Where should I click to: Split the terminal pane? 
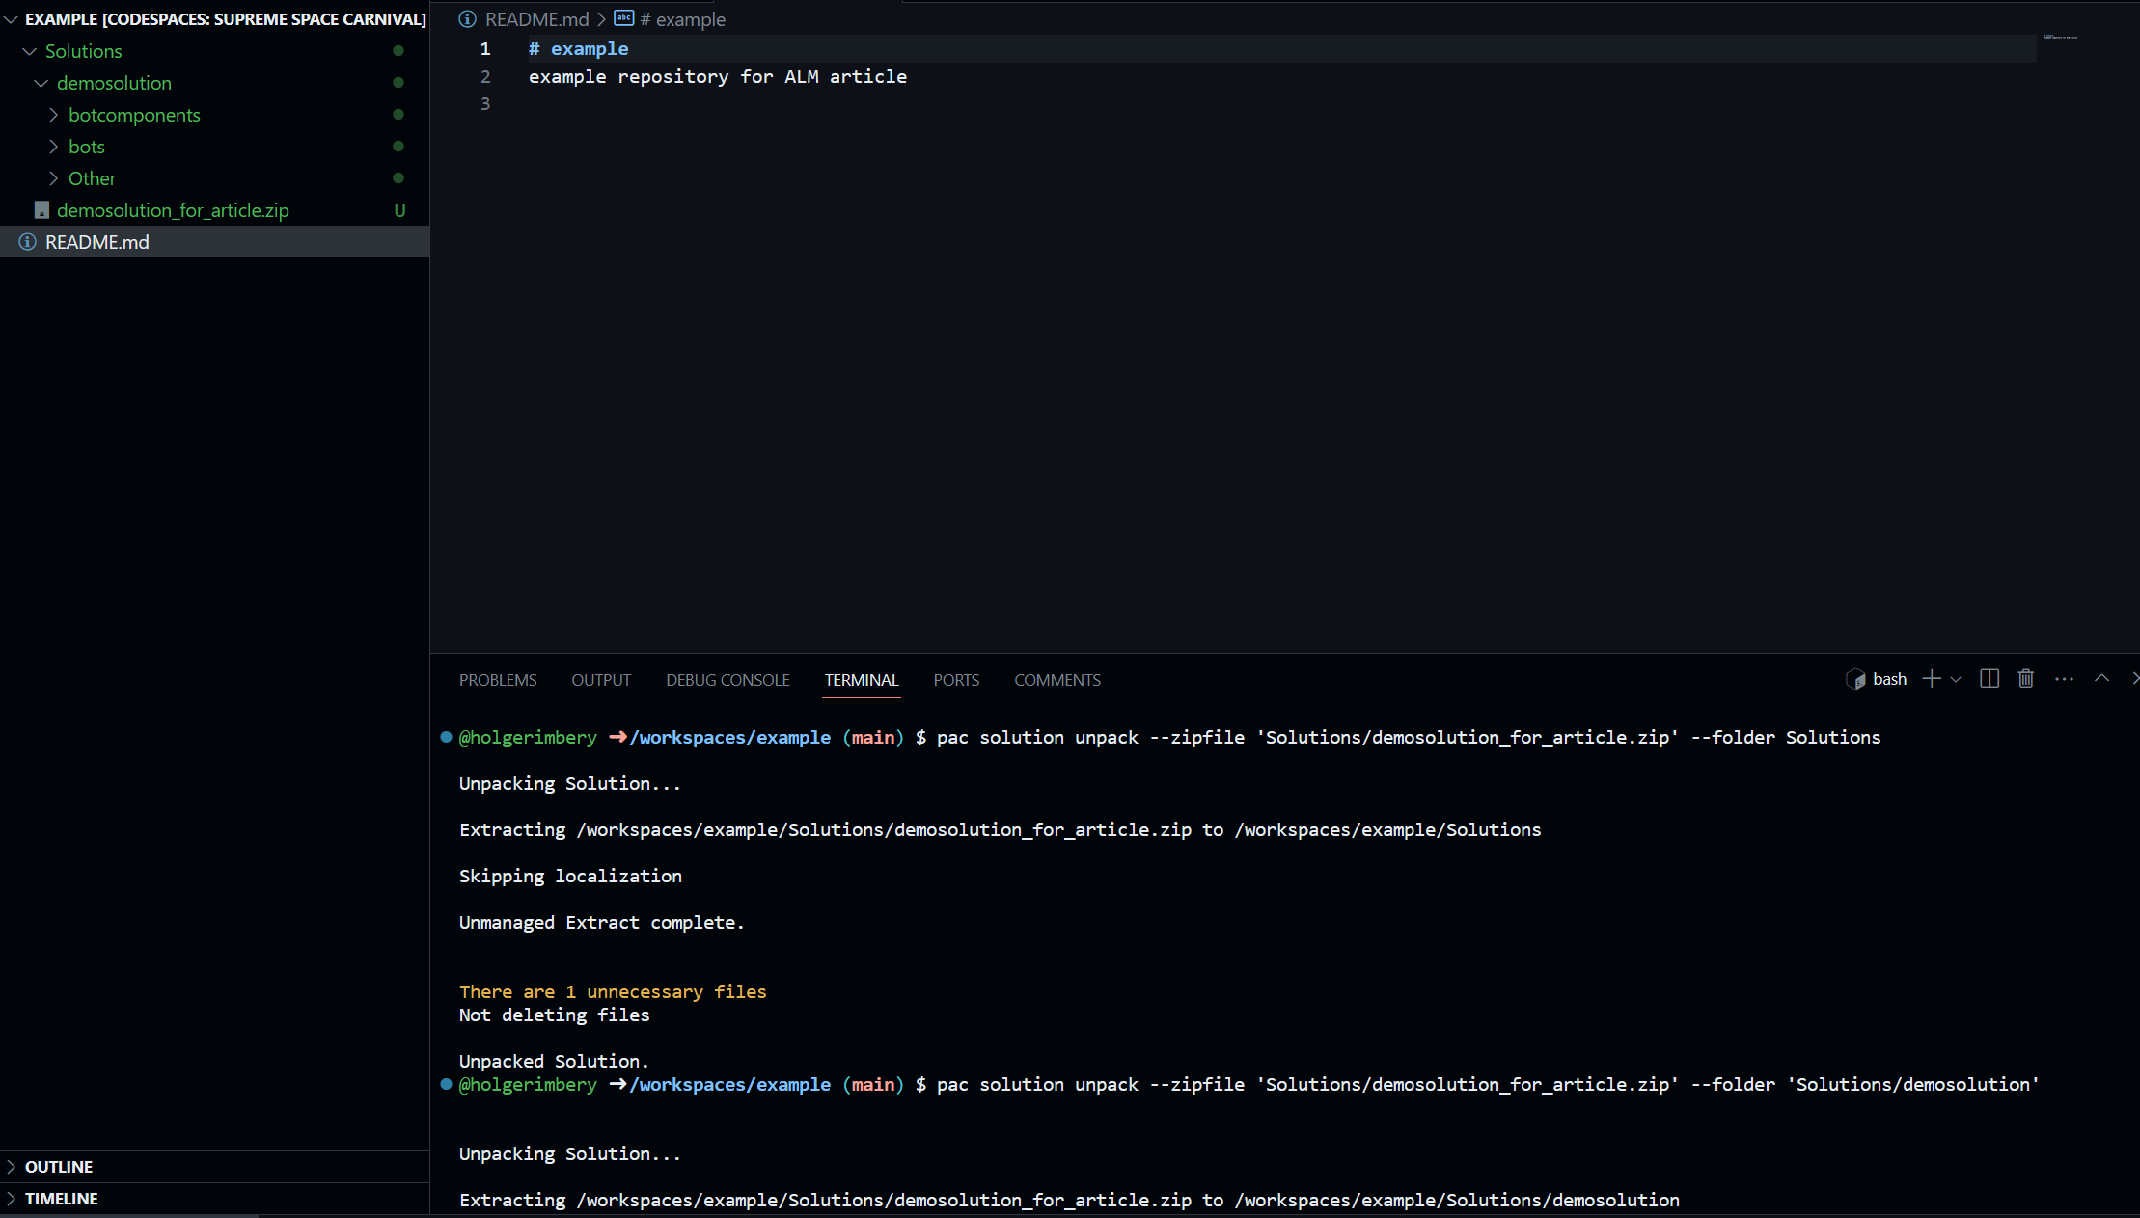(x=1989, y=679)
